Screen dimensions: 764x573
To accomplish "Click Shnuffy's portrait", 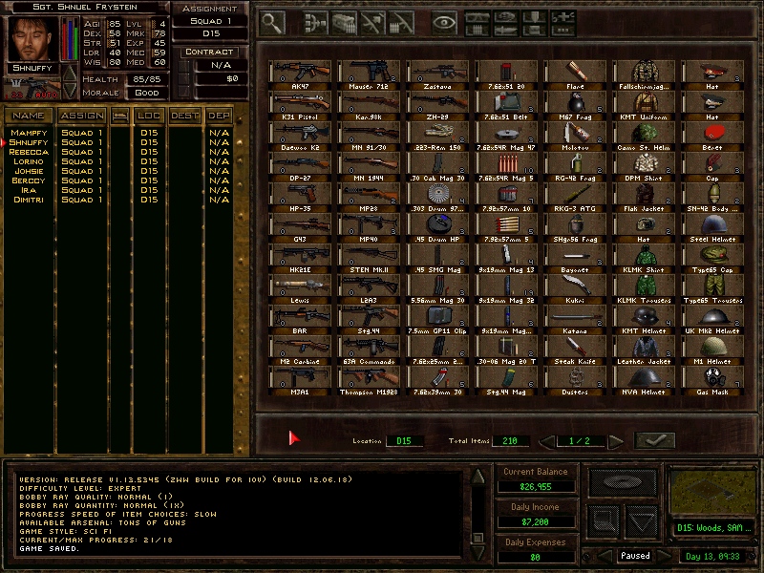I will pos(32,39).
